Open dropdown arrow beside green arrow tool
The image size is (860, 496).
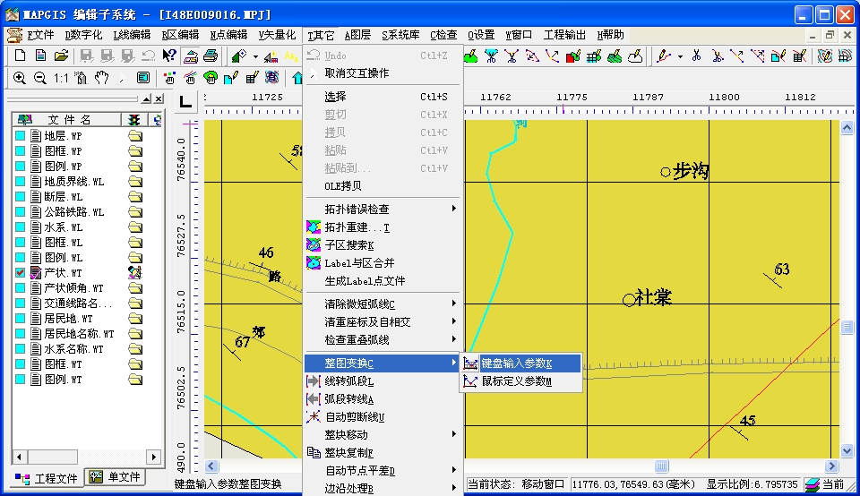pos(255,56)
